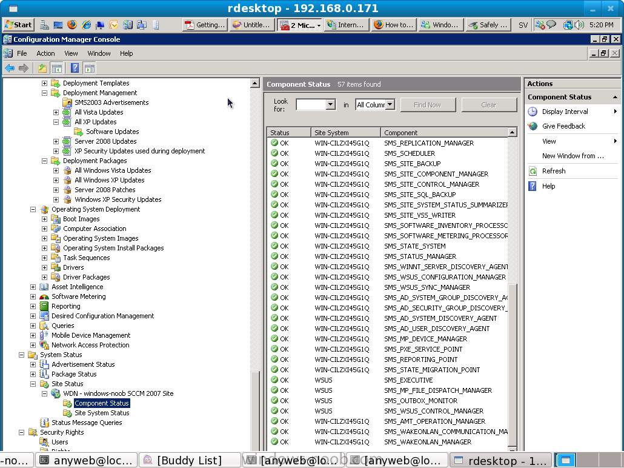Click the volume speaker tray icon

[579, 25]
